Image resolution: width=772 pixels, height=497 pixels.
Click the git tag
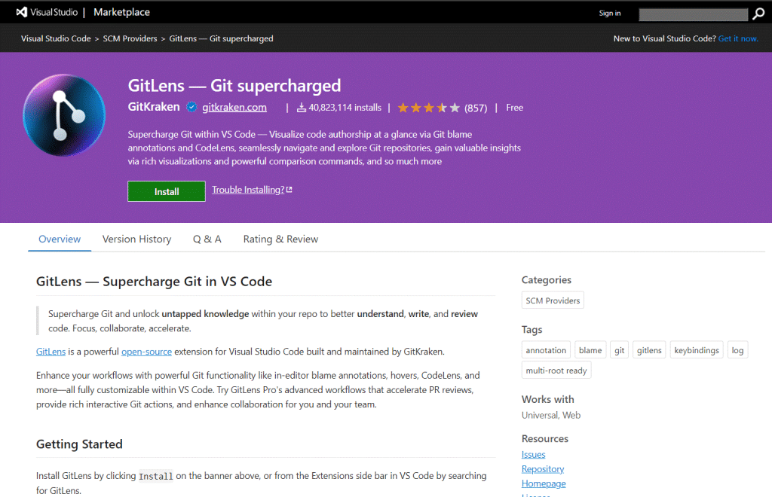(620, 350)
